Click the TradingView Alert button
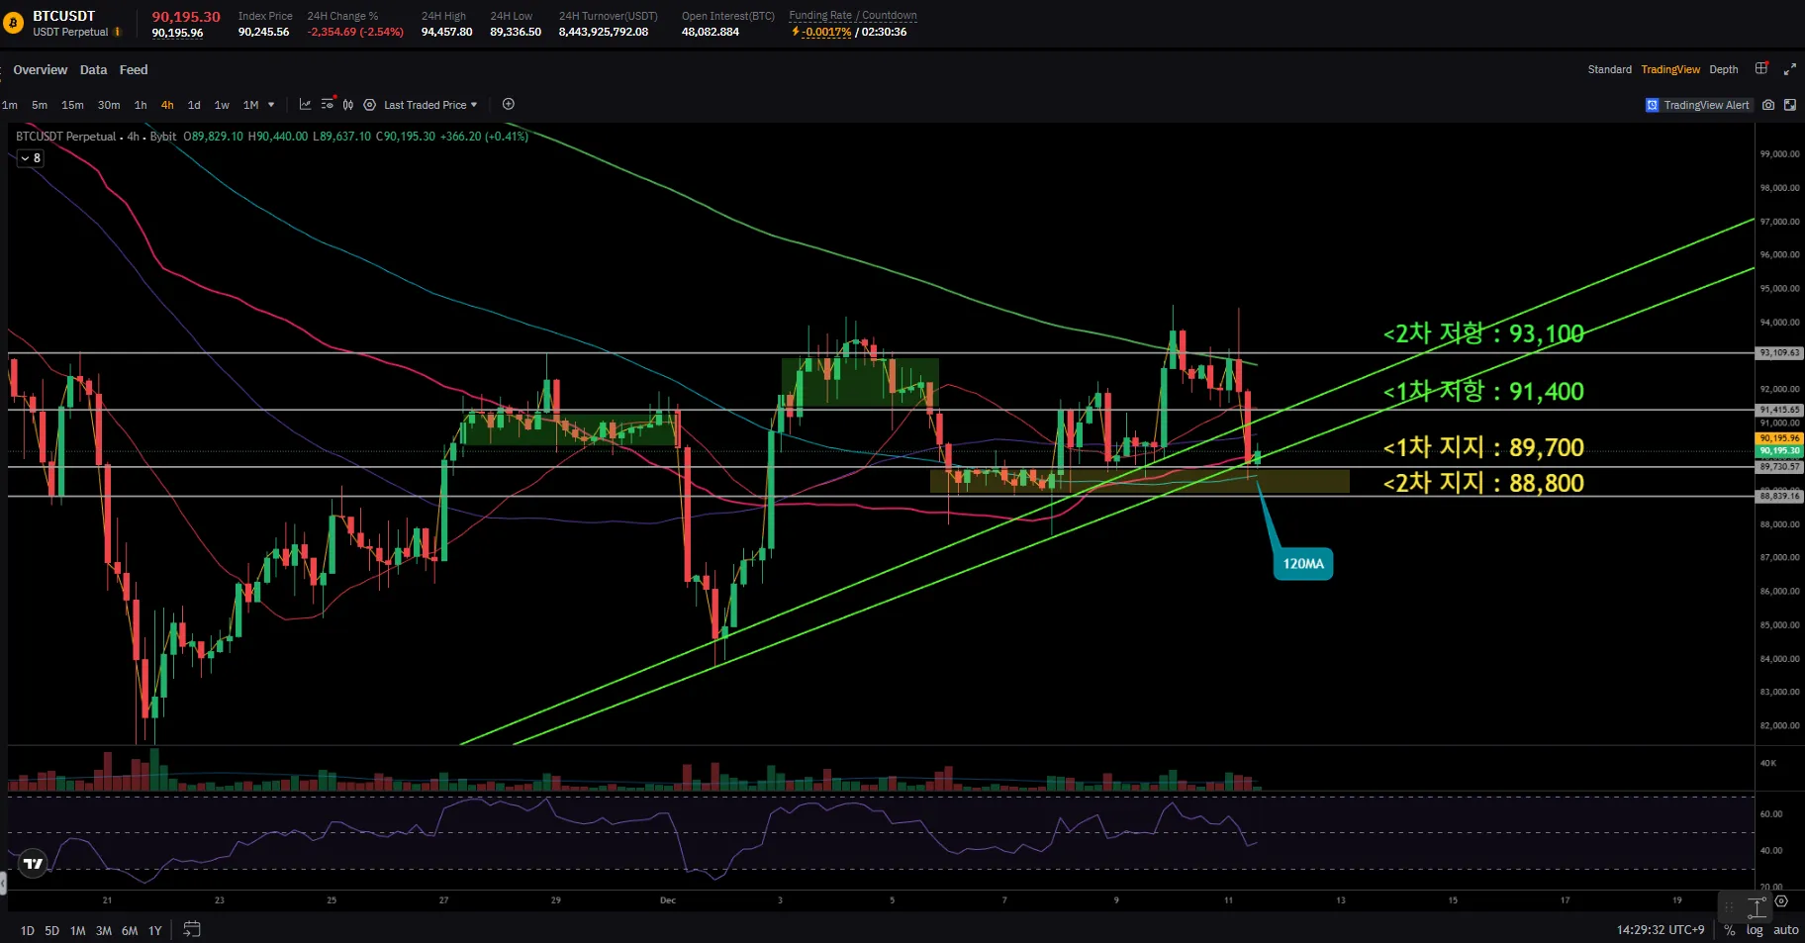This screenshot has height=943, width=1805. click(1697, 105)
